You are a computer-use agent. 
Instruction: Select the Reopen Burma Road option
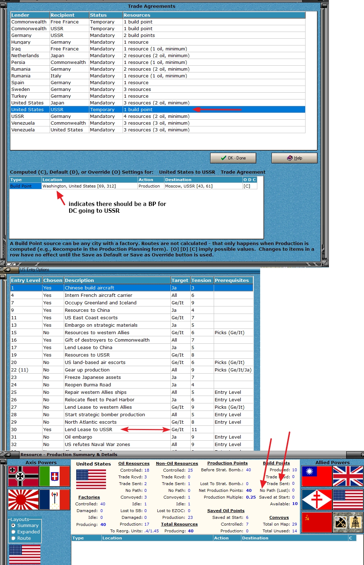[x=132, y=385]
